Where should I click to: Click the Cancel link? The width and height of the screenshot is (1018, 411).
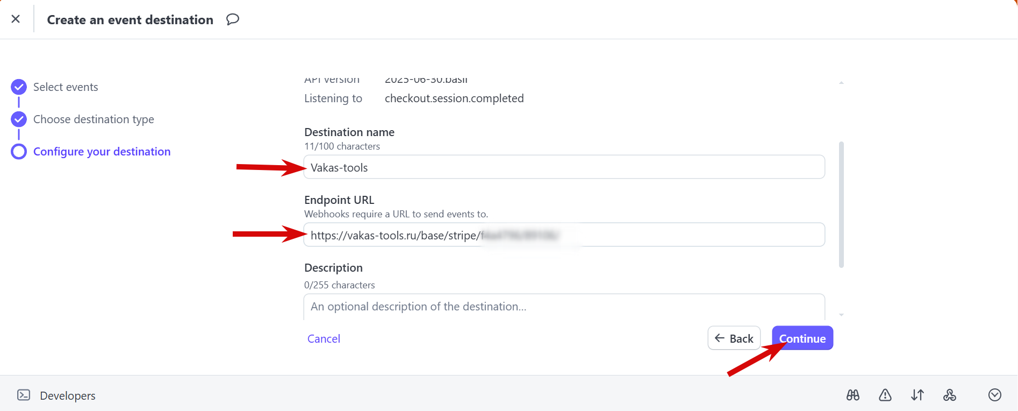click(x=324, y=339)
